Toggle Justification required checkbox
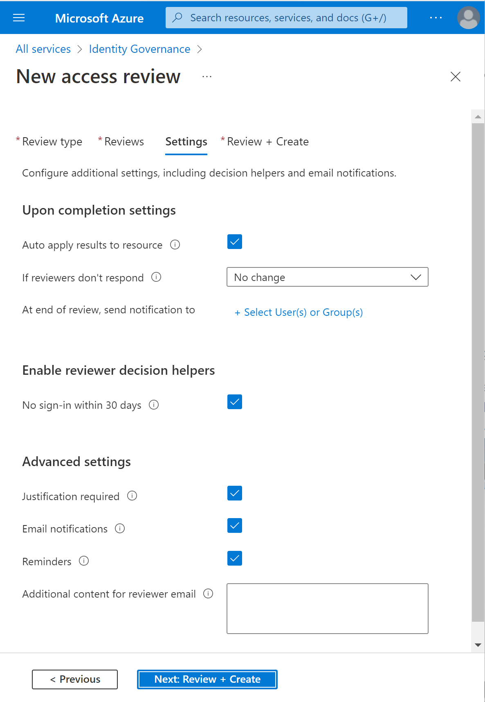The image size is (485, 702). [x=235, y=493]
